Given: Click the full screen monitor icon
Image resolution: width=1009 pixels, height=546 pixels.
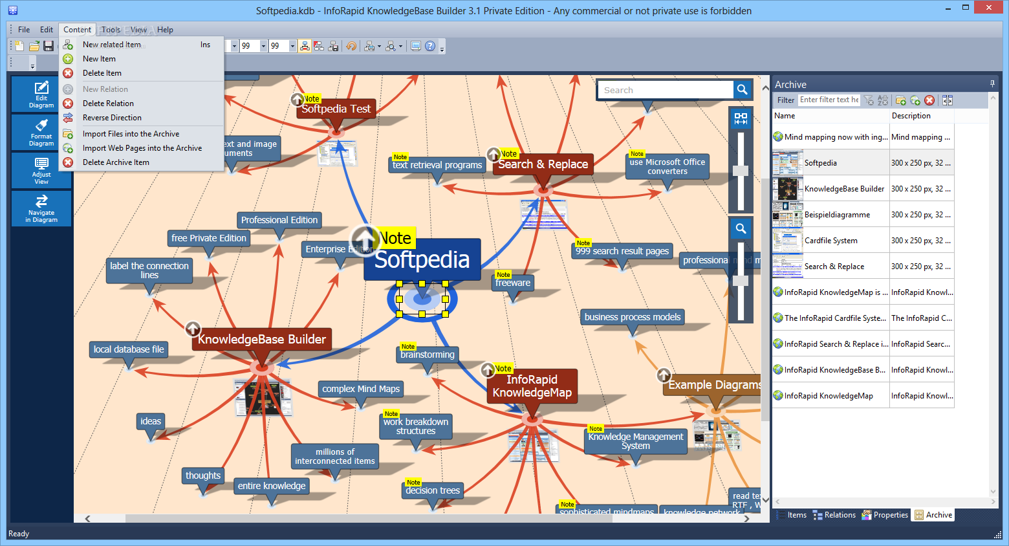Looking at the screenshot, I should [416, 46].
